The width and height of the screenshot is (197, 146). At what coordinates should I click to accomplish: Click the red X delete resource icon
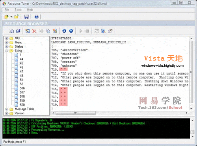pos(34,31)
